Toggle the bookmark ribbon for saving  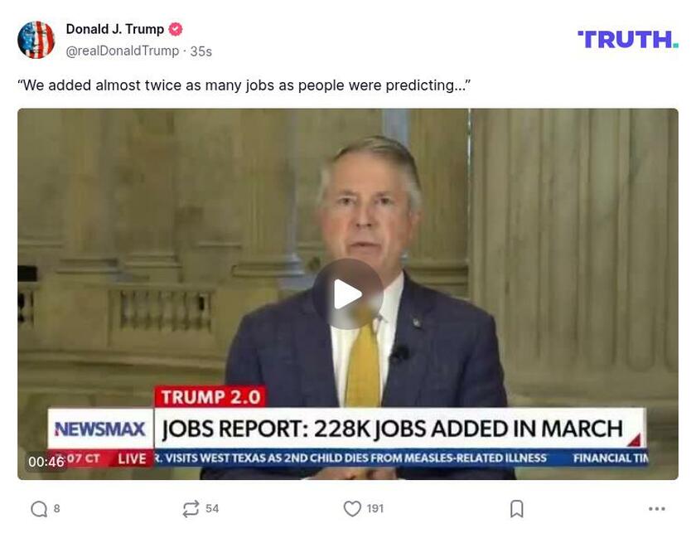(515, 510)
